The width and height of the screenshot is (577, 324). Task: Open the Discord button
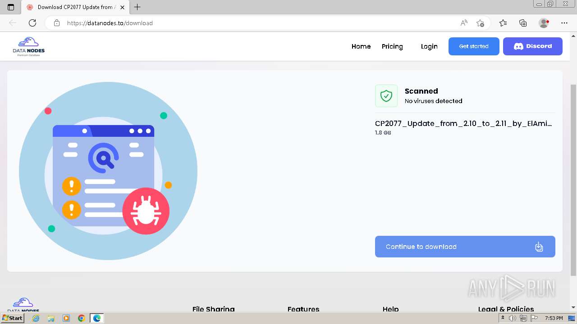point(533,46)
